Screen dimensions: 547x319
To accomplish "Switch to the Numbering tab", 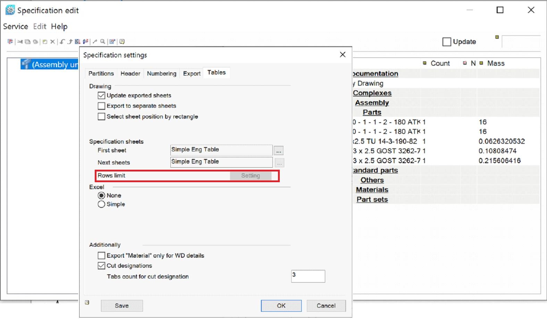I will pos(161,73).
